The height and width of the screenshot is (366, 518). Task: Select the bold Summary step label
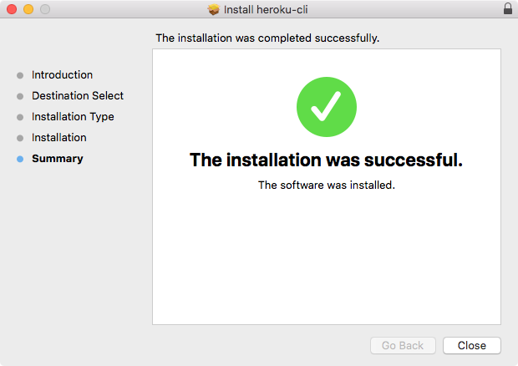point(58,159)
